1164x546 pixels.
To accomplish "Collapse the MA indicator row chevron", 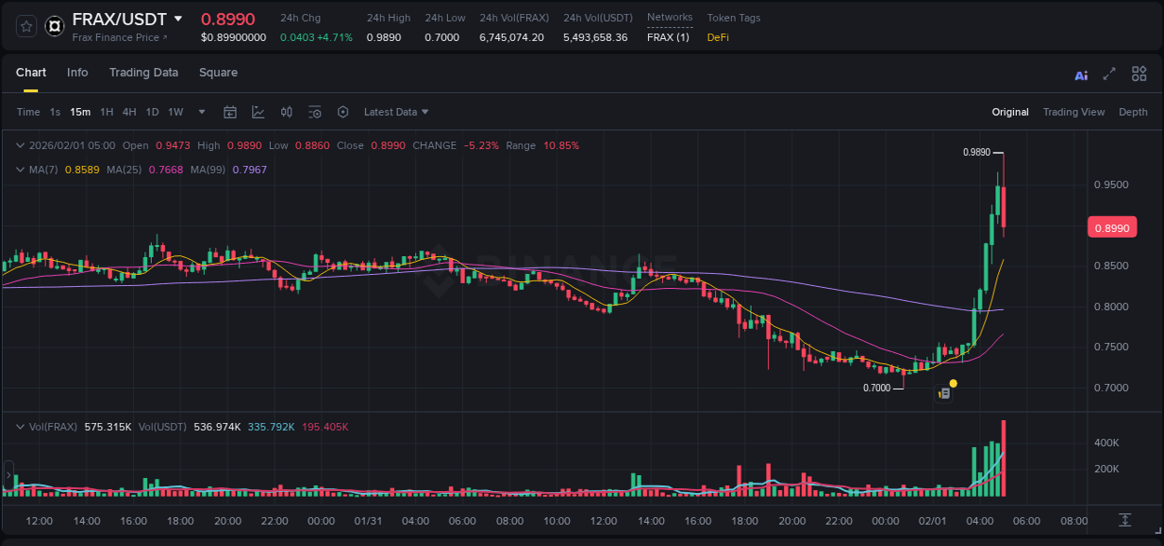I will pos(19,170).
